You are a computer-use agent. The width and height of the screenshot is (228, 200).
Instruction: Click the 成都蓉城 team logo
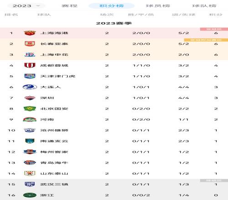(30, 65)
